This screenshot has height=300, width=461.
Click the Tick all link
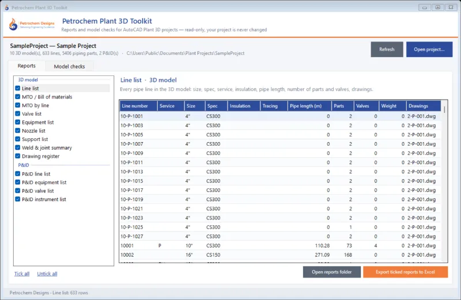point(22,274)
